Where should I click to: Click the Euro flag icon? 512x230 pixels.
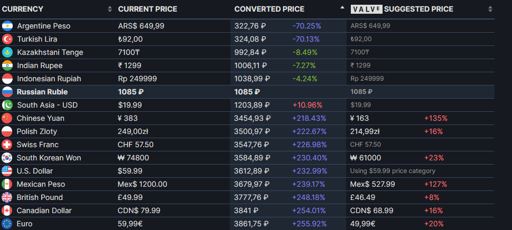tap(7, 224)
